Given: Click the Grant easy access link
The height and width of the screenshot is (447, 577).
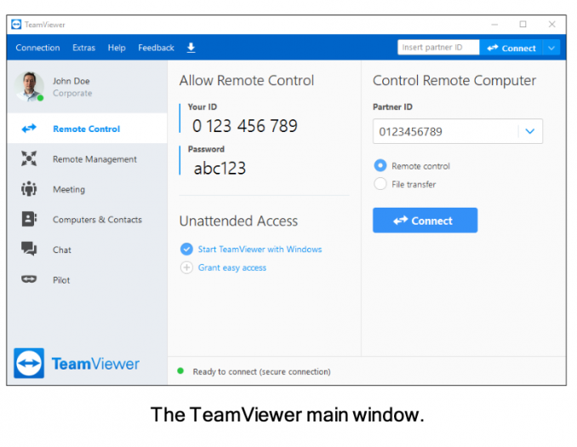Looking at the screenshot, I should point(231,267).
